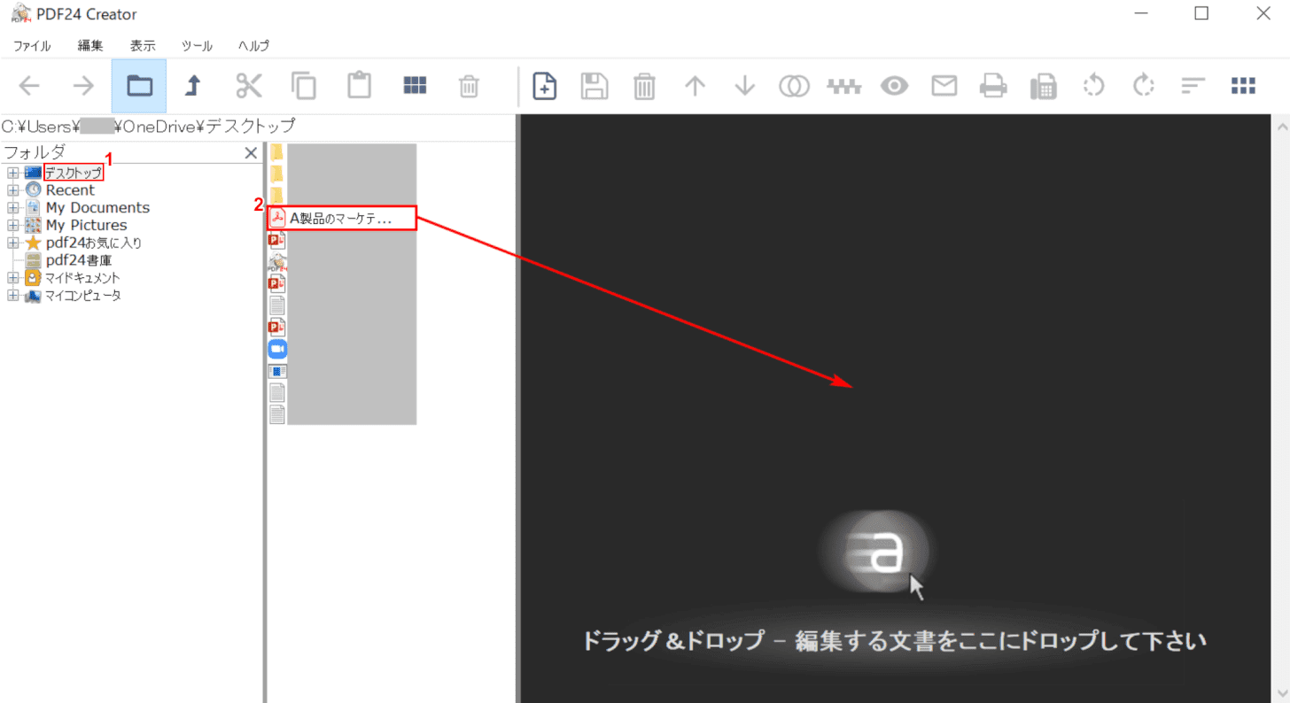Viewport: 1290px width, 703px height.
Task: Open the ファイル menu
Action: (32, 46)
